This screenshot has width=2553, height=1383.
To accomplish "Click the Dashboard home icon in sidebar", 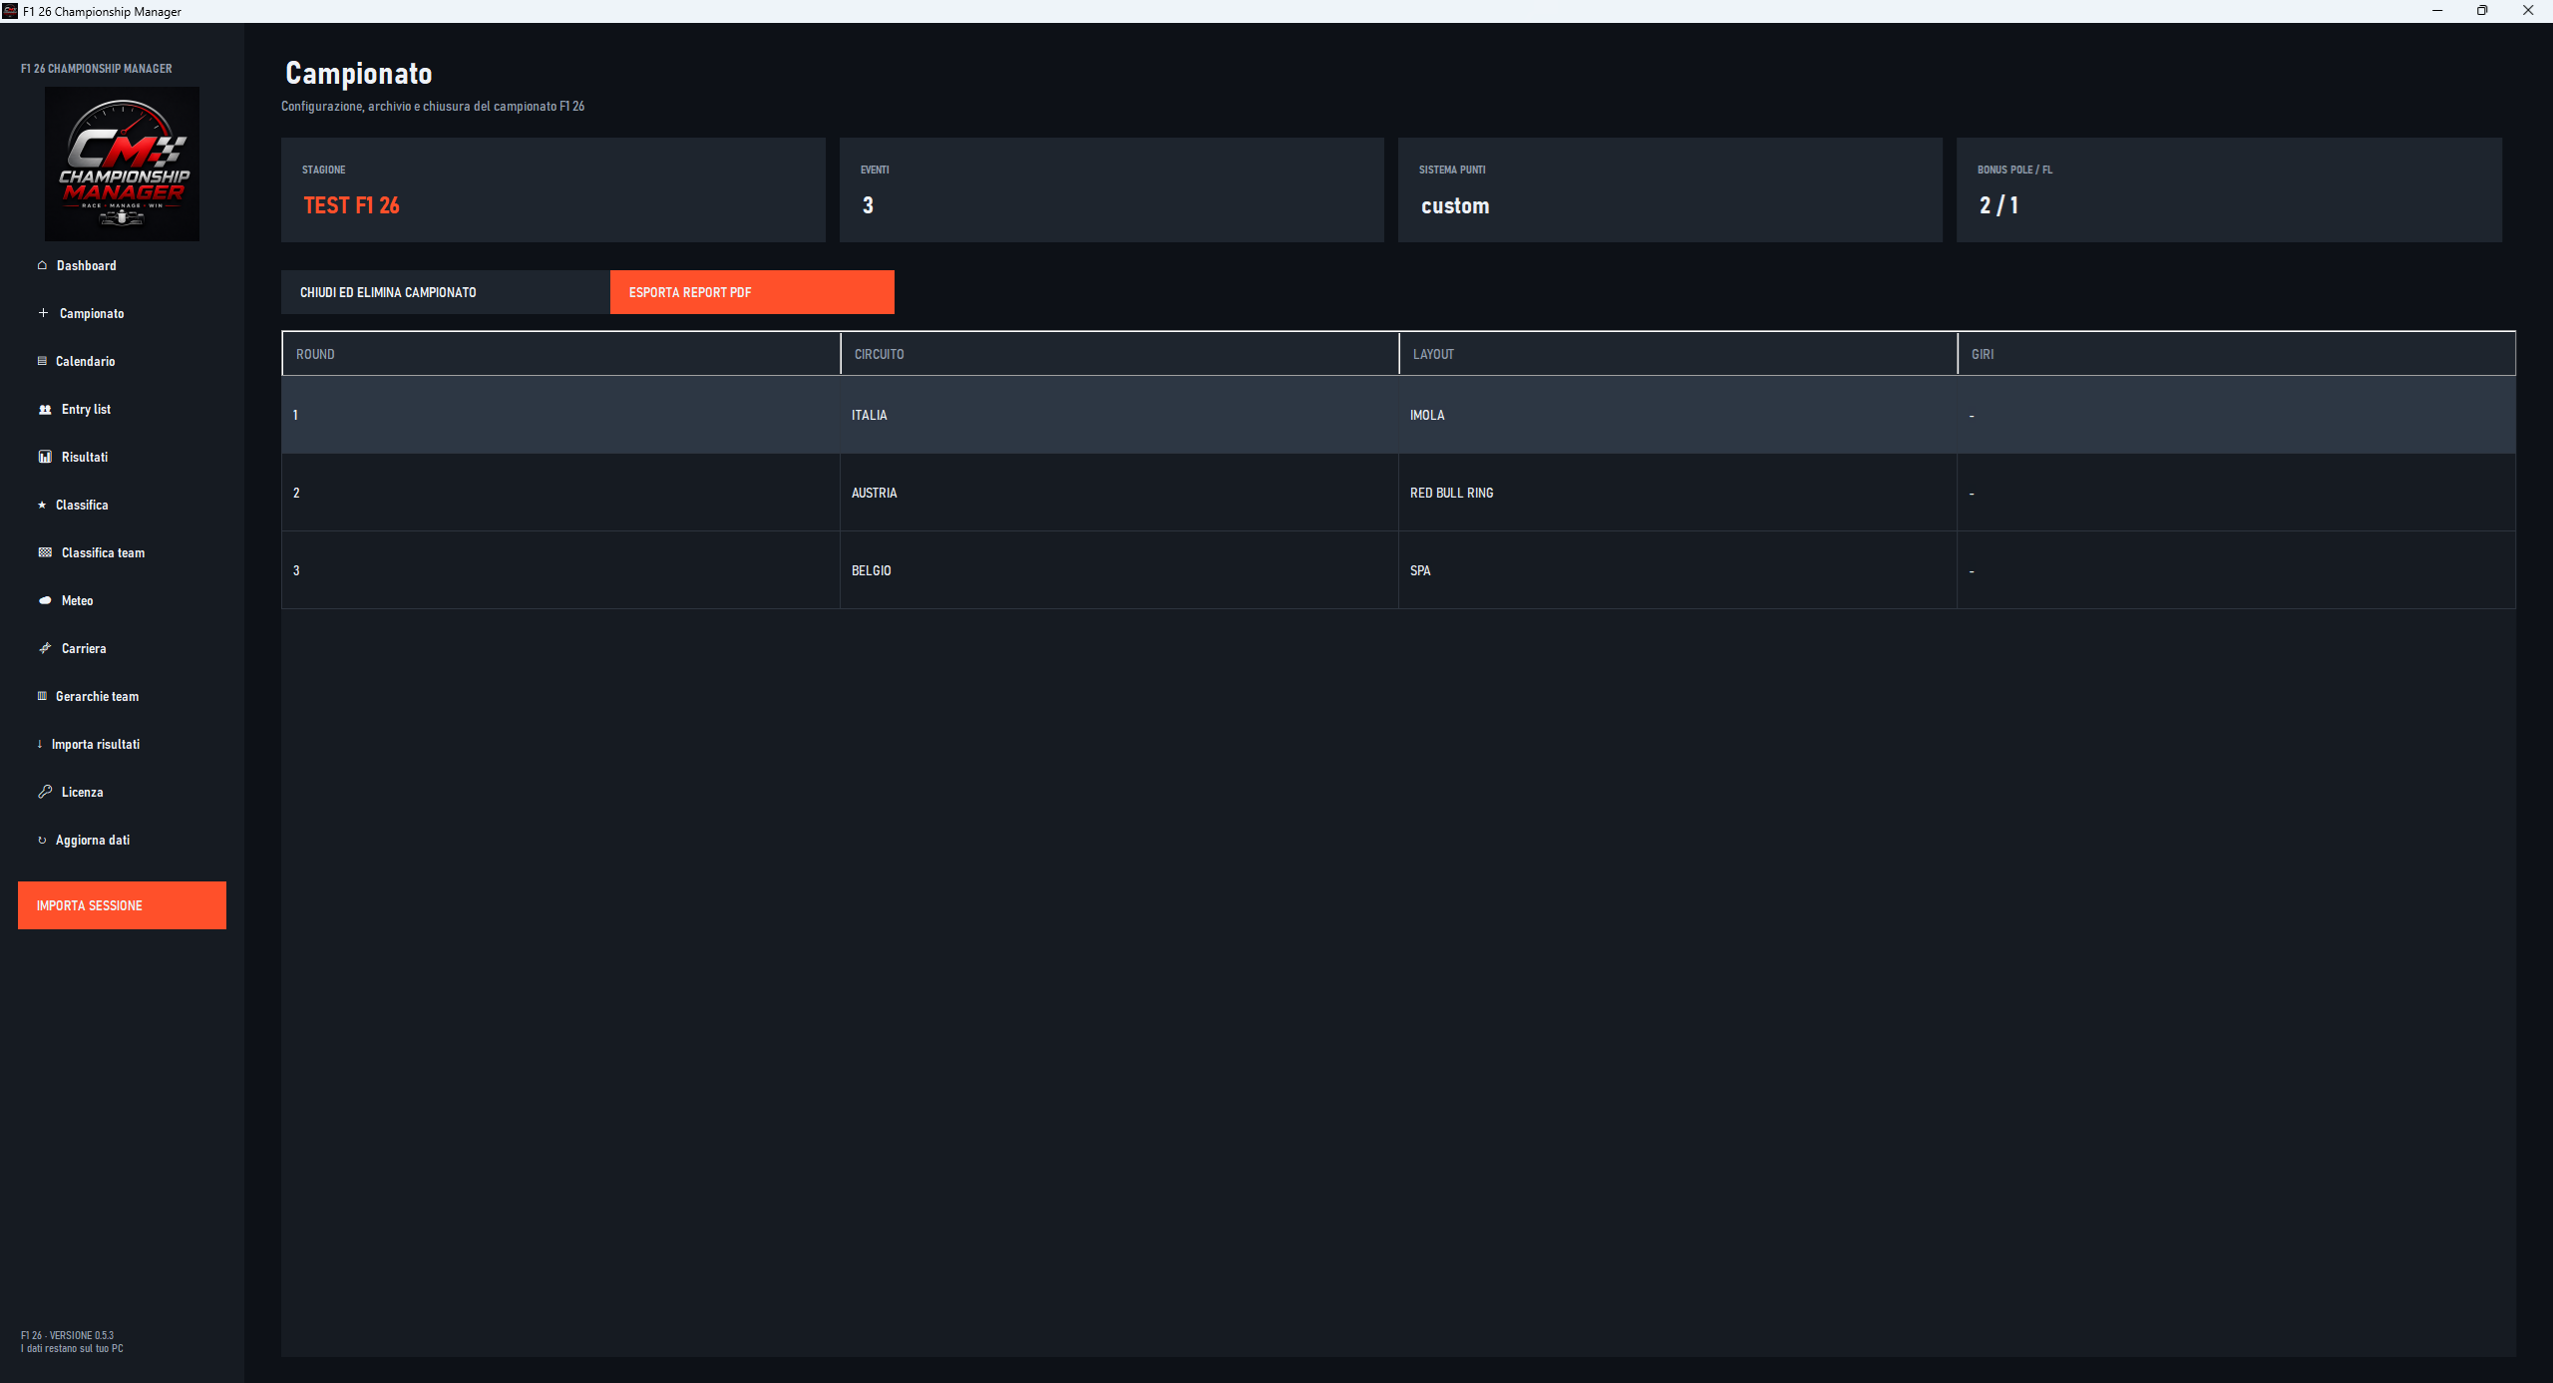I will pyautogui.click(x=42, y=265).
